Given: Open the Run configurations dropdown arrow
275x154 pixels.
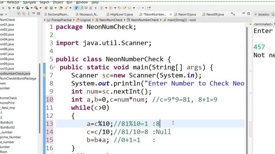Looking at the screenshot, I should [x=22, y=8].
